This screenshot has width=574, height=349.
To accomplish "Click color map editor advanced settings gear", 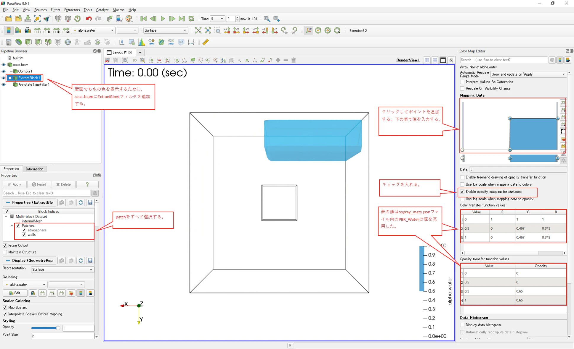I will click(x=552, y=60).
